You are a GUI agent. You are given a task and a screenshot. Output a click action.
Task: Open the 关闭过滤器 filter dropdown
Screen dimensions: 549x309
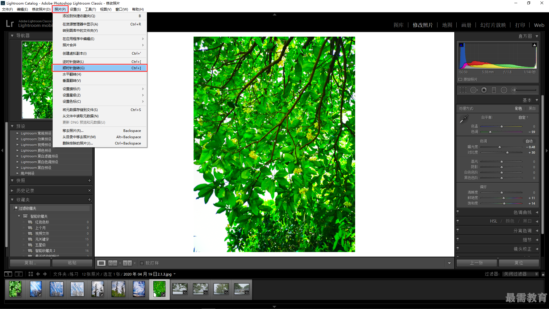pos(521,274)
